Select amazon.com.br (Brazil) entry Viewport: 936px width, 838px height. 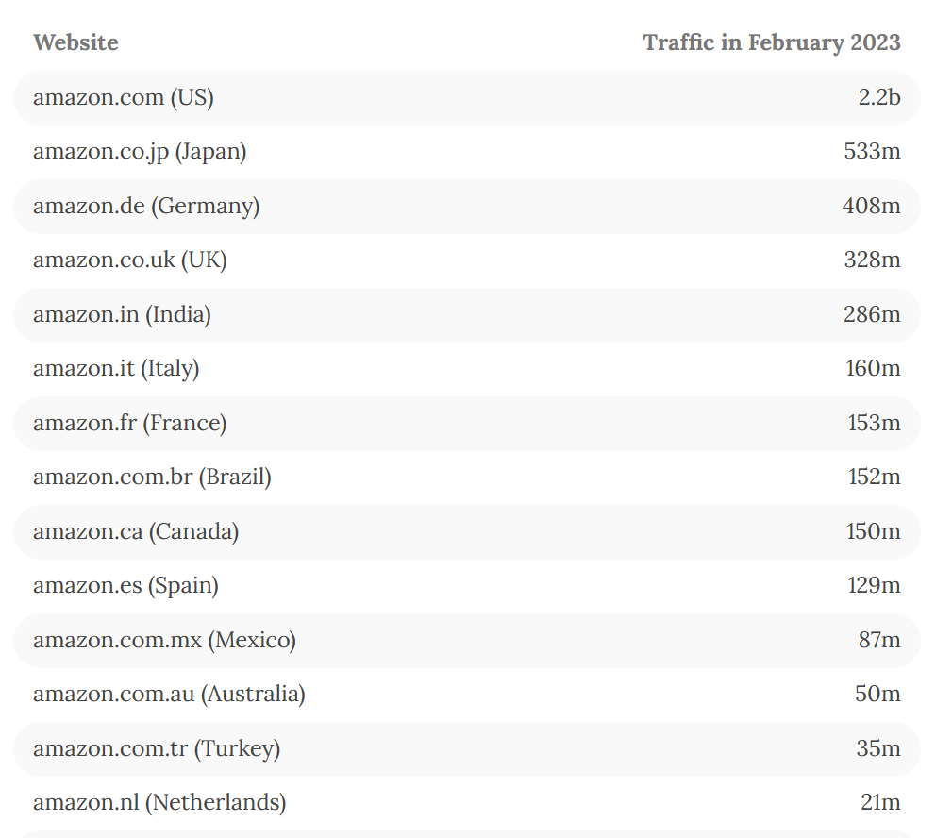click(152, 477)
